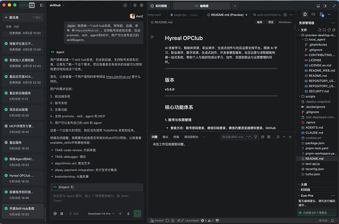Expand the local_agent folder
339x224 pixels.
pos(317,39)
